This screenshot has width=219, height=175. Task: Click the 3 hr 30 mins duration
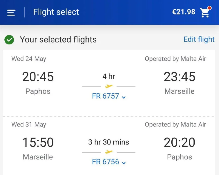coord(109,142)
